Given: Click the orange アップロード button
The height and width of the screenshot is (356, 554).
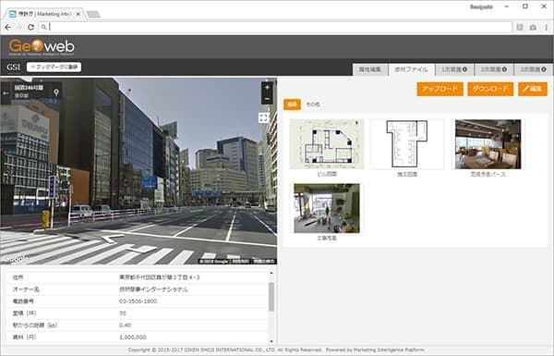Looking at the screenshot, I should (440, 89).
